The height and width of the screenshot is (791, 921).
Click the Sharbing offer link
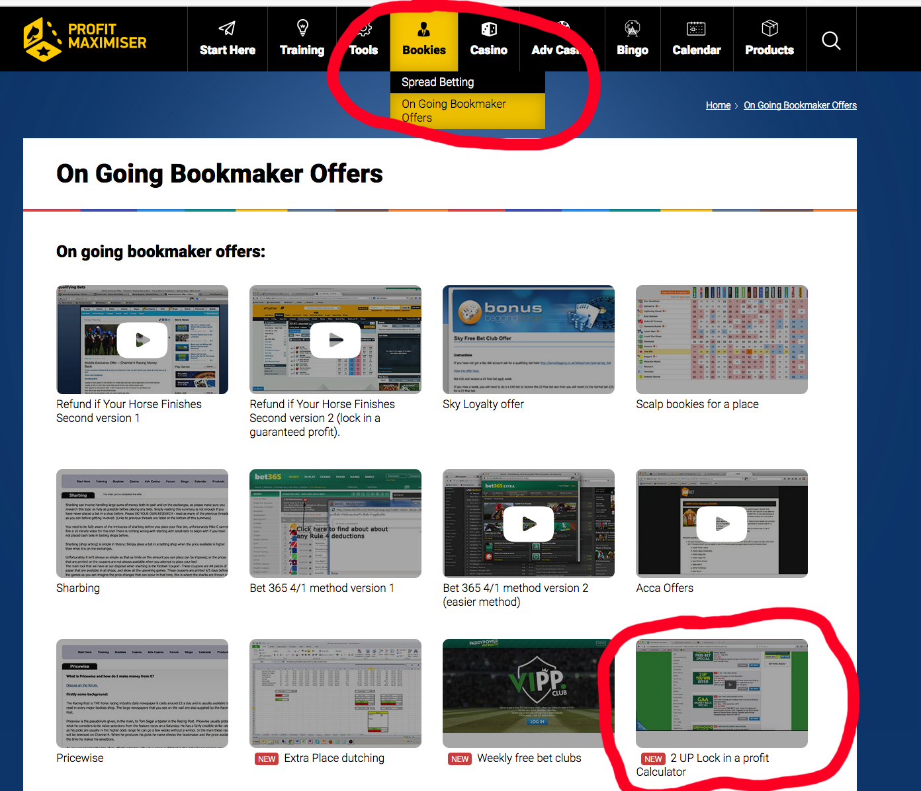click(x=78, y=588)
